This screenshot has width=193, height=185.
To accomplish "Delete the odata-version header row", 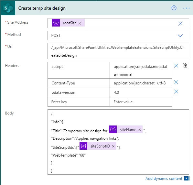I will (x=176, y=92).
